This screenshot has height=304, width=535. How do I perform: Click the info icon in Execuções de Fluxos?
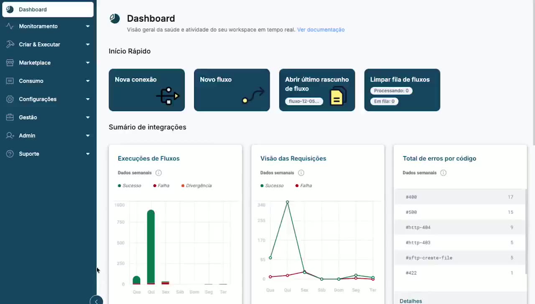tap(158, 173)
